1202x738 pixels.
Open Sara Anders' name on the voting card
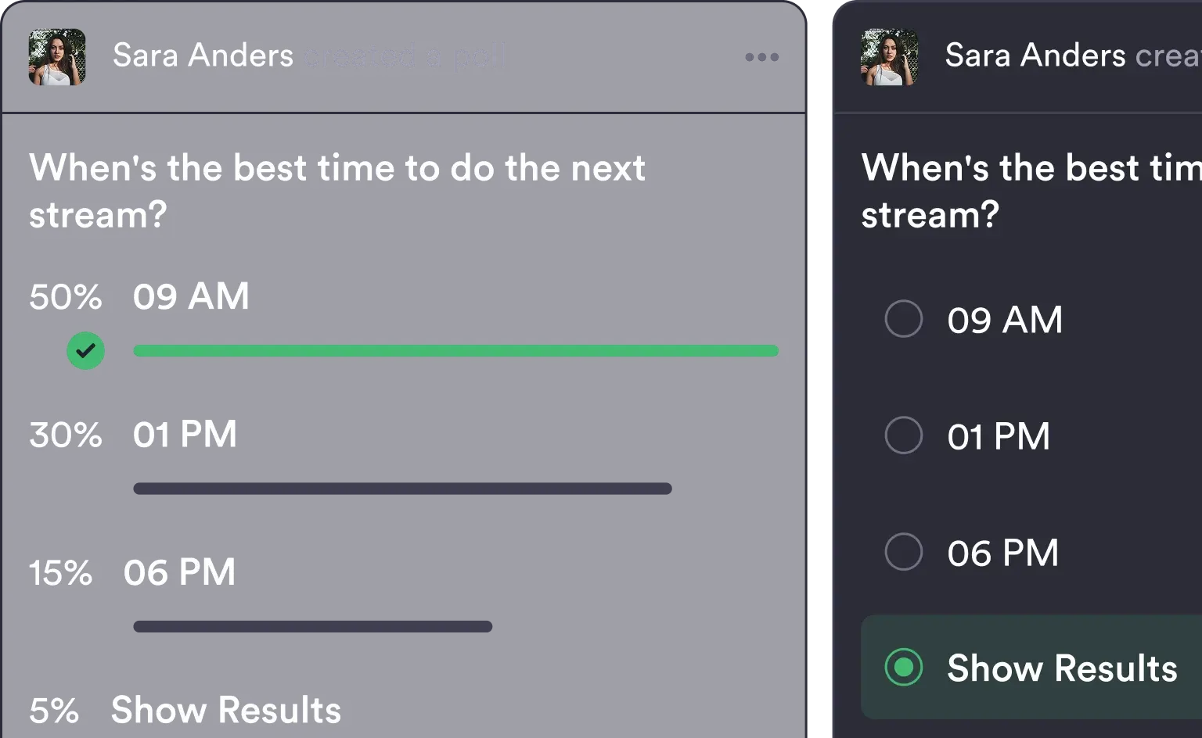[x=1035, y=56]
